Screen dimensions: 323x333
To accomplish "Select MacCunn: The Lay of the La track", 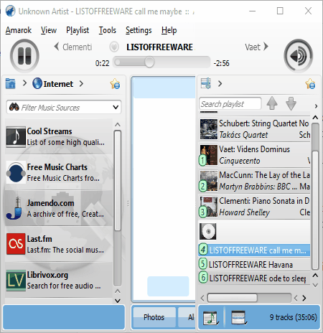I will 254,181.
